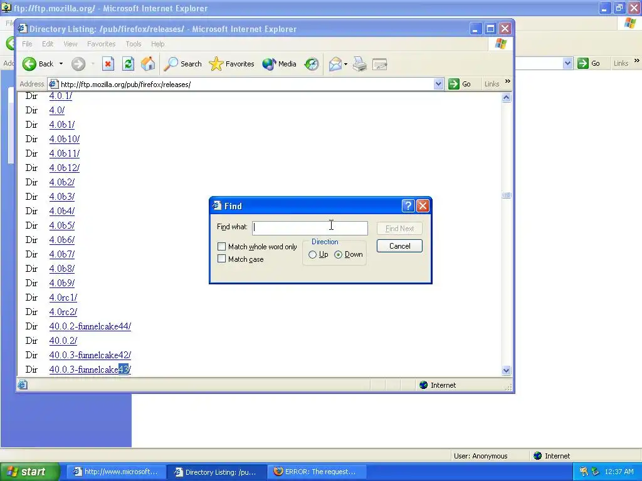This screenshot has height=481, width=642.
Task: Click the Edit page icon
Action: coord(380,64)
